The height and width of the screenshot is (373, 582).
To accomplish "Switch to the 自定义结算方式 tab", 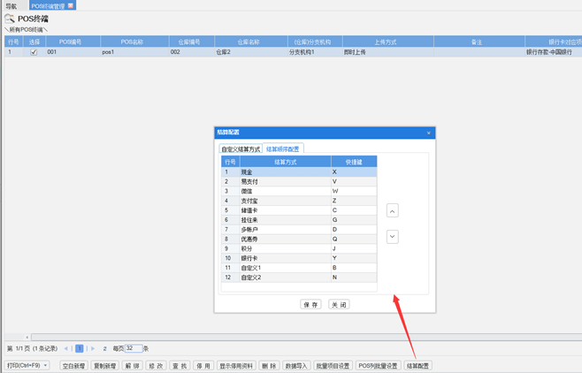I will [241, 149].
